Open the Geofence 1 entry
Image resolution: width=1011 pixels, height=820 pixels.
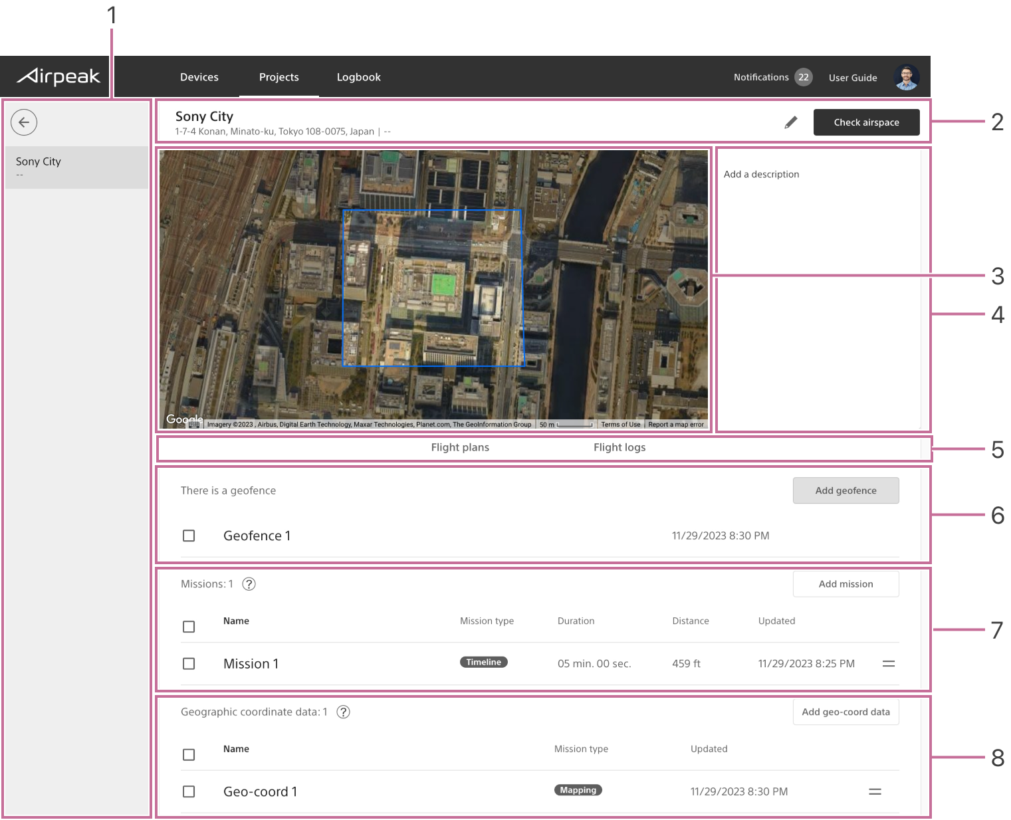(257, 536)
